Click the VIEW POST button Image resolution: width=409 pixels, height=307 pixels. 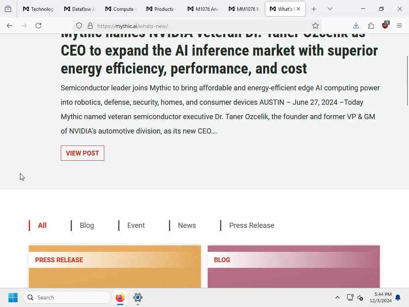[x=82, y=153]
